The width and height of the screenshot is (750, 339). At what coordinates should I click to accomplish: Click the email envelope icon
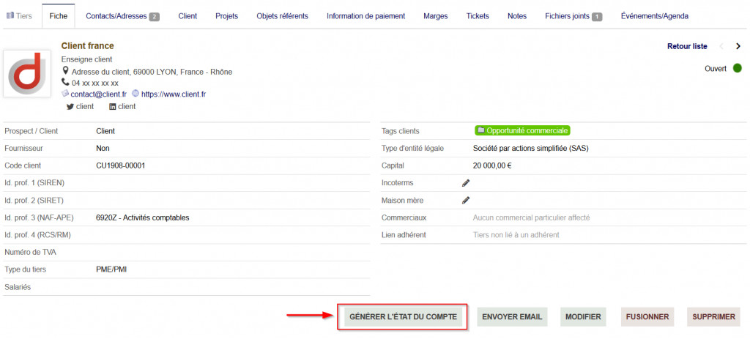(x=65, y=94)
